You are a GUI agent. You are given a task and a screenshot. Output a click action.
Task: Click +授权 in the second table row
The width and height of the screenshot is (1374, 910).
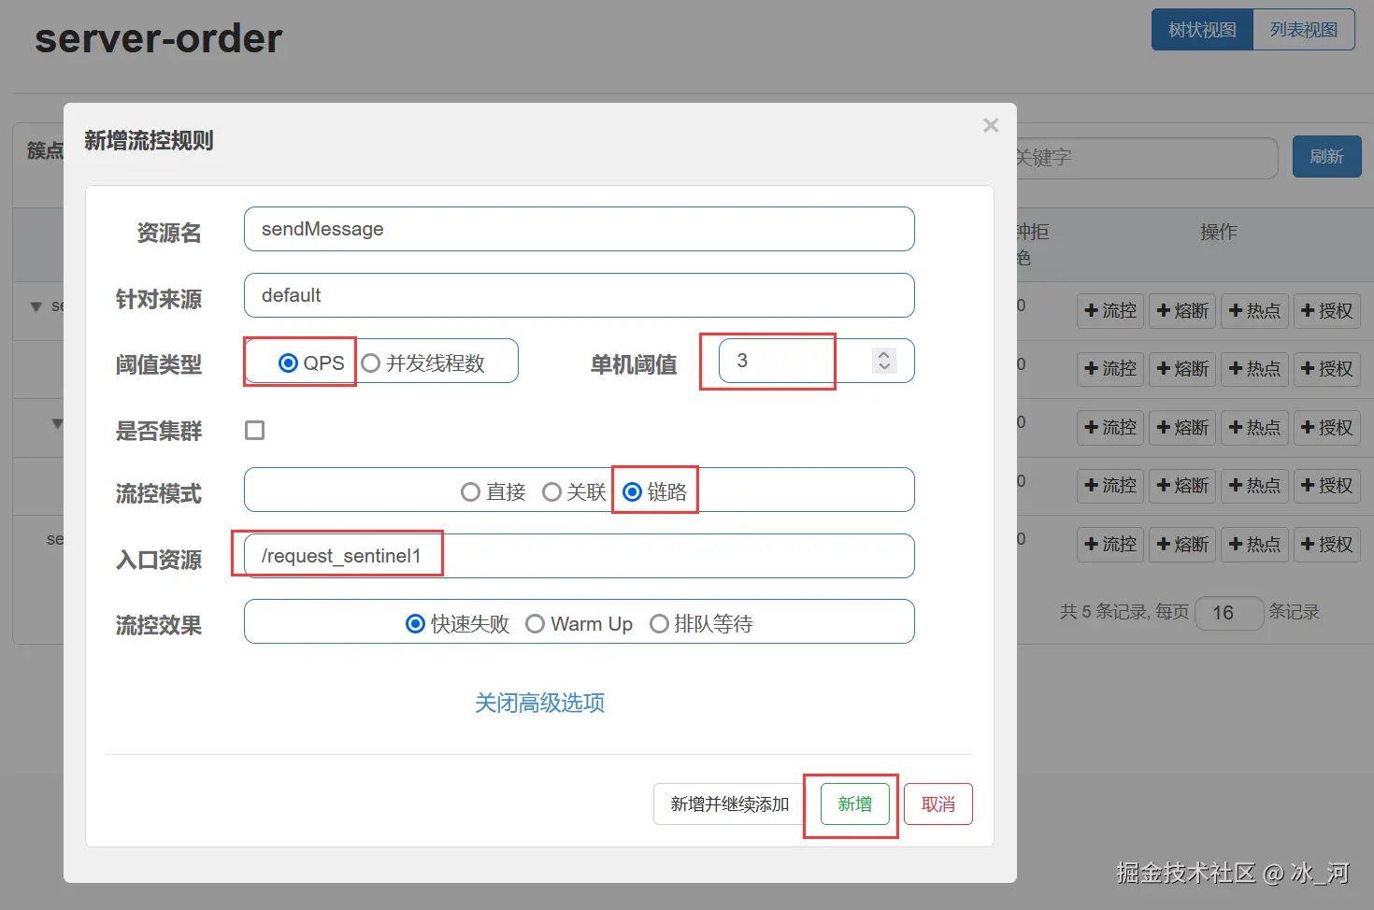[x=1326, y=369]
